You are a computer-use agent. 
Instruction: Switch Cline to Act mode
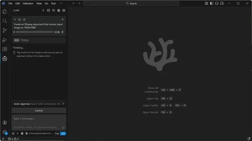pyautogui.click(x=63, y=134)
